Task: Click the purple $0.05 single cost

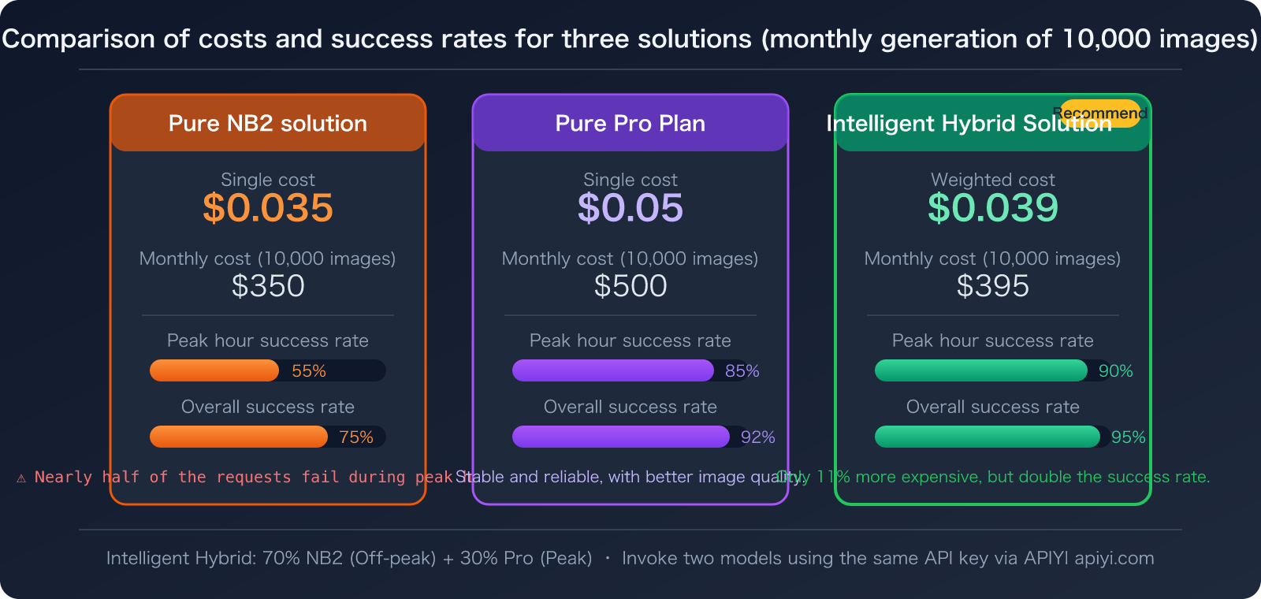Action: (630, 208)
